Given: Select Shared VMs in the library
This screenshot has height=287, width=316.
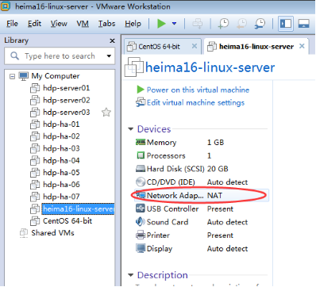Looking at the screenshot, I should [52, 232].
